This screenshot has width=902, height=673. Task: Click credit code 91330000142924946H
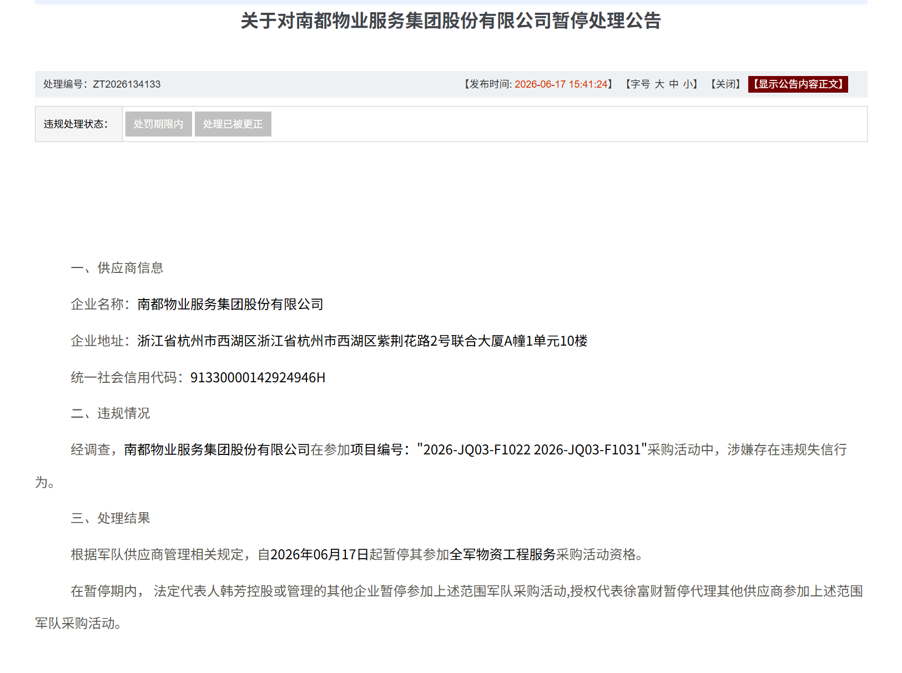coord(258,377)
